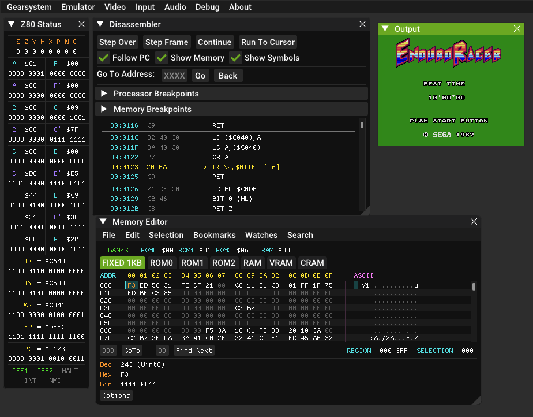
Task: Open the Video menu
Action: pyautogui.click(x=115, y=7)
